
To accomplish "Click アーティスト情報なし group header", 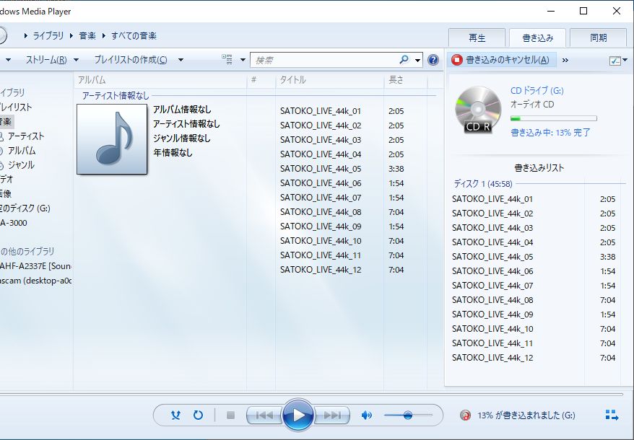I will coord(116,96).
